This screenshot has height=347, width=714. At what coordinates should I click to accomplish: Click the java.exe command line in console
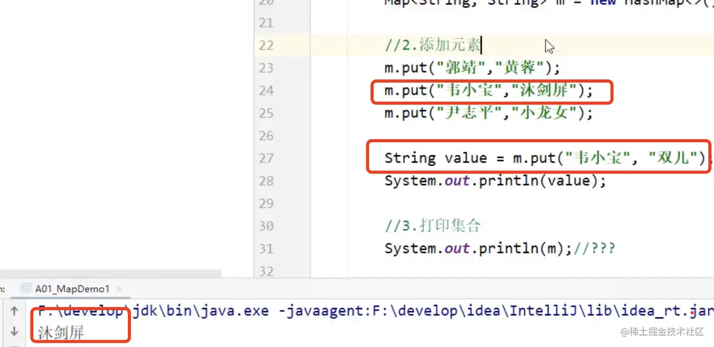point(376,311)
